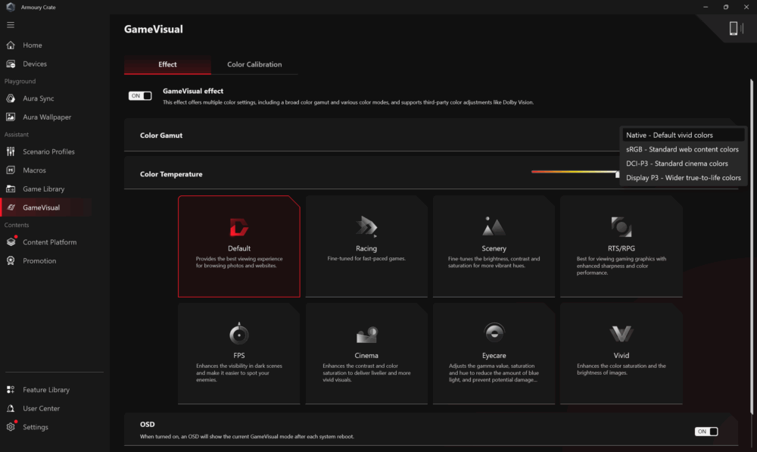Open Devices from the sidebar label
Image resolution: width=757 pixels, height=452 pixels.
point(35,64)
